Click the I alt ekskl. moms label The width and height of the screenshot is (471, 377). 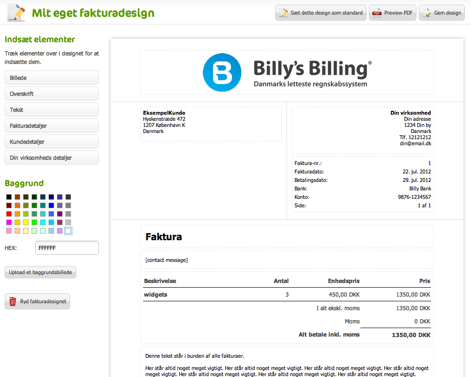pos(338,308)
